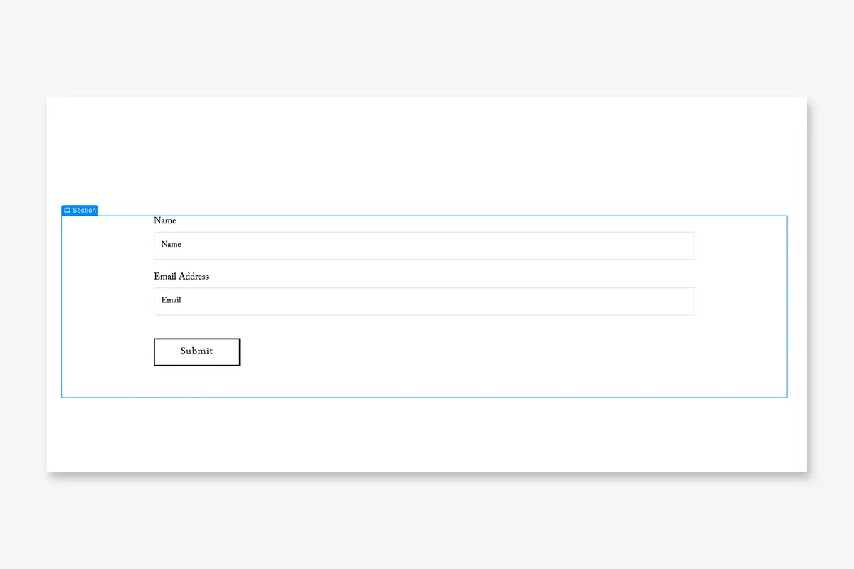Click the section icon on the Section badge
The image size is (854, 569).
tap(68, 210)
